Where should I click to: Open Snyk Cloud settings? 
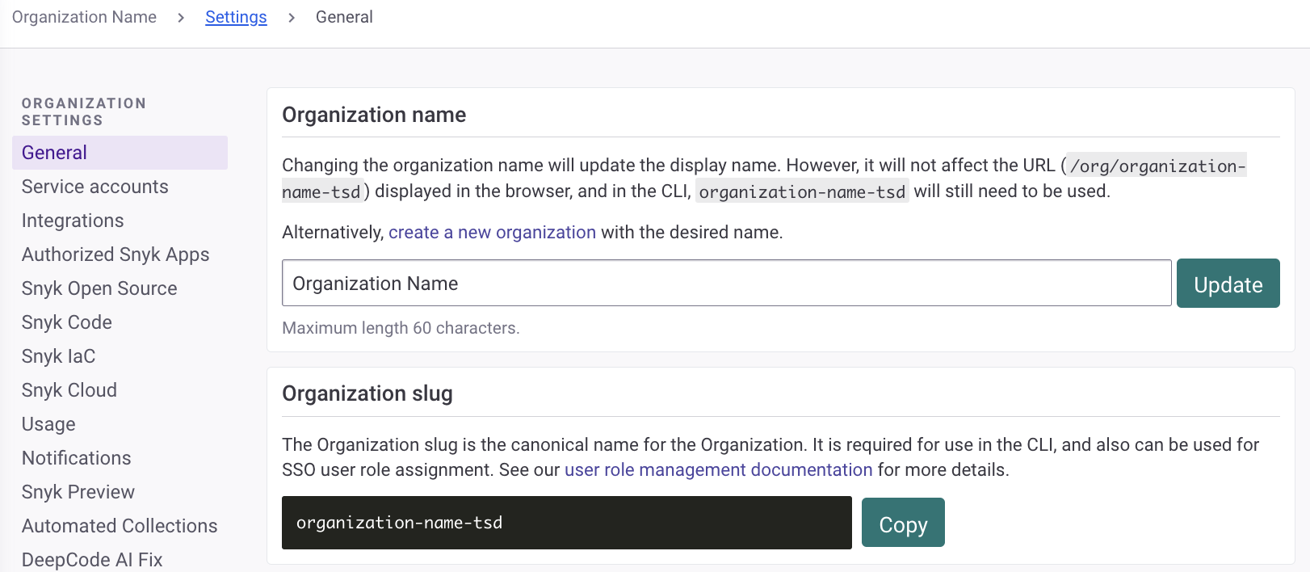pyautogui.click(x=69, y=390)
